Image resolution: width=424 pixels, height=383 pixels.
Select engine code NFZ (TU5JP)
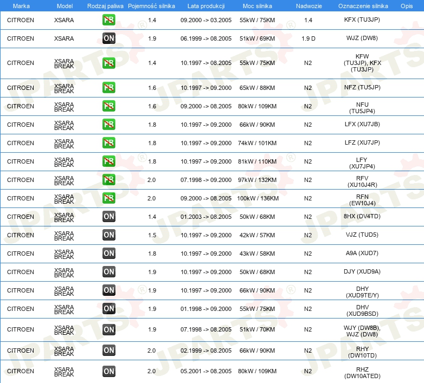[x=362, y=88]
